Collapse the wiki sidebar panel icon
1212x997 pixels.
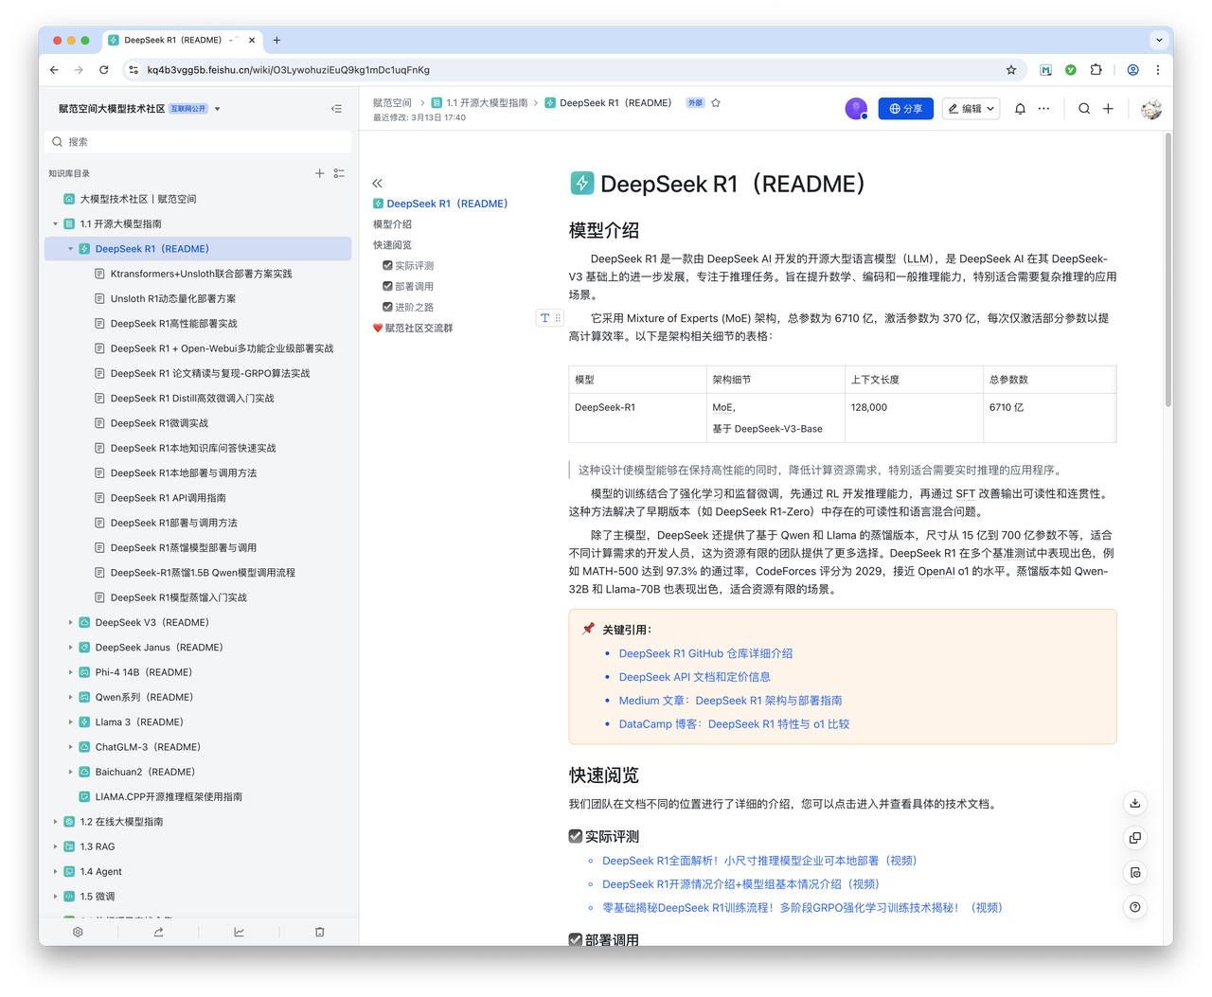(x=336, y=109)
